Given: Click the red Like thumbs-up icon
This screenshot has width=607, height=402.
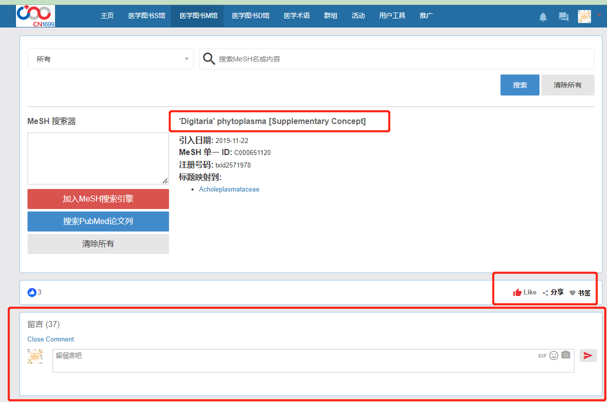Looking at the screenshot, I should pos(517,292).
